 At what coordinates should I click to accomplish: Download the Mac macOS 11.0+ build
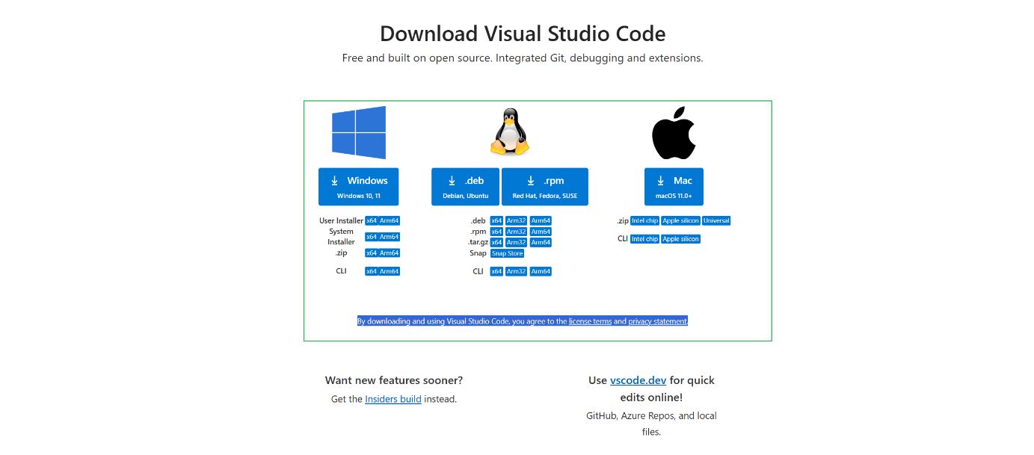[x=674, y=187]
